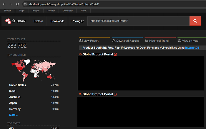Click the total results count 283,792
The width and height of the screenshot is (206, 129).
17,46
